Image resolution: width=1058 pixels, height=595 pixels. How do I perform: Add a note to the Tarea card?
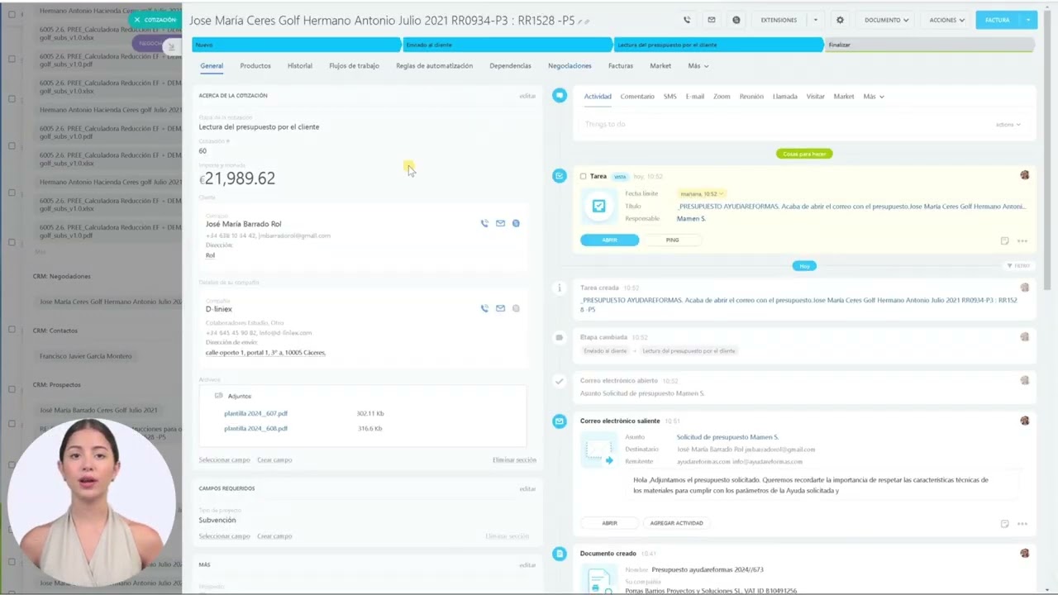coord(1004,240)
